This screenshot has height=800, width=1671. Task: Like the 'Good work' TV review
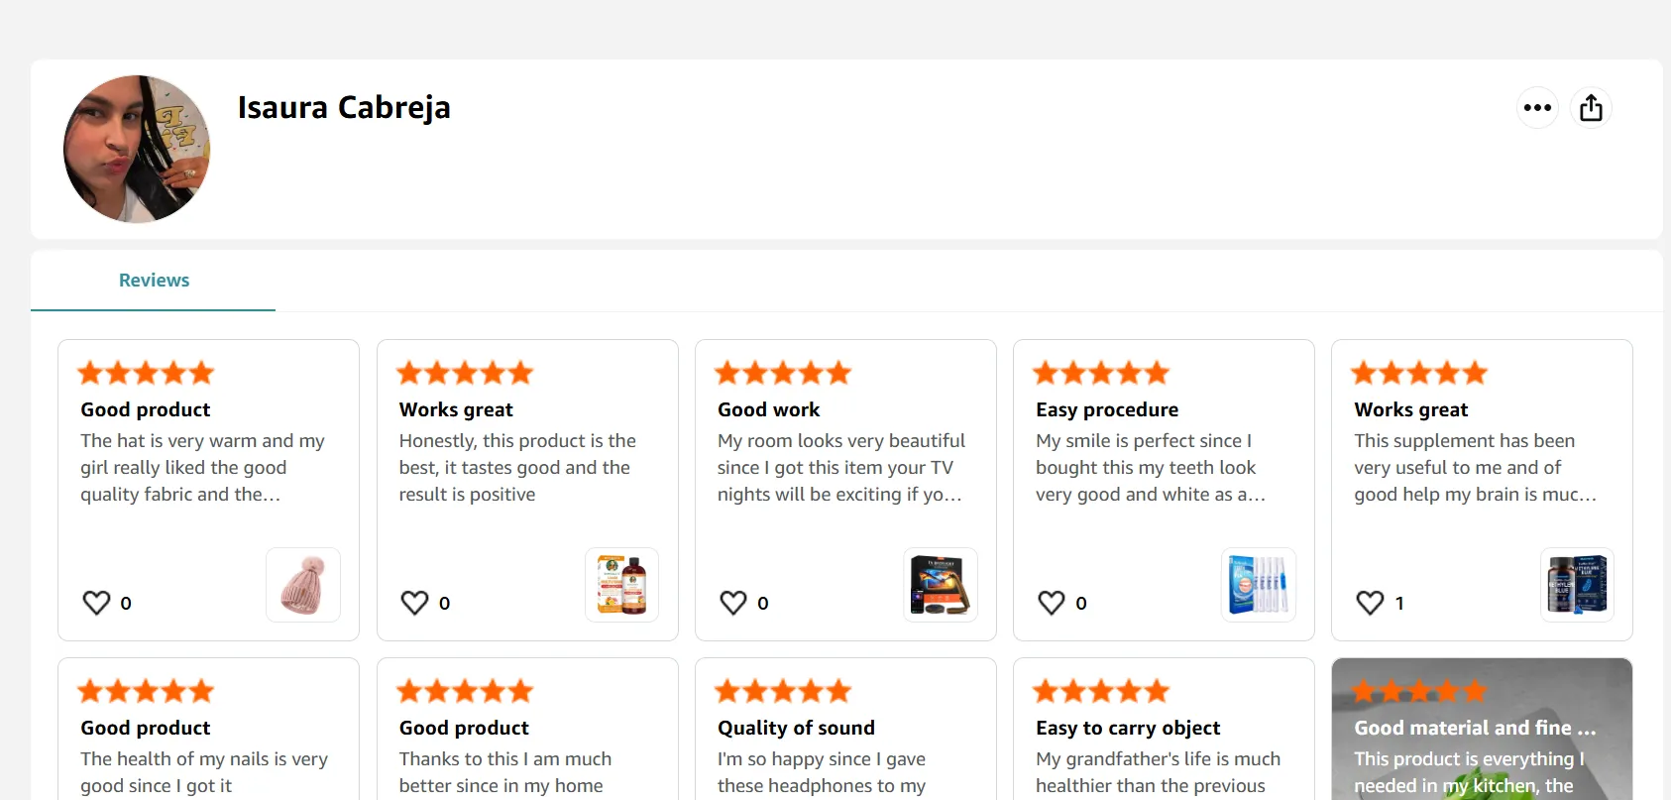click(x=733, y=603)
